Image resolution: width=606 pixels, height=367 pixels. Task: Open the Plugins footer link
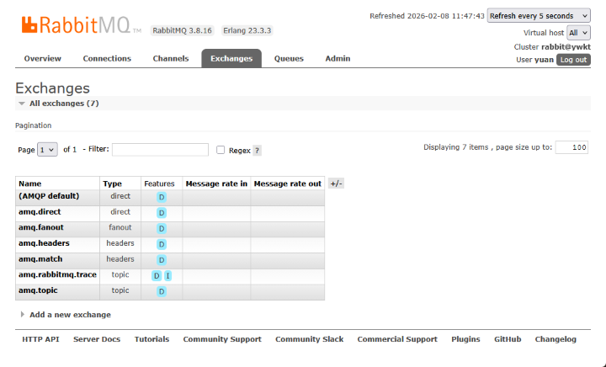point(465,339)
